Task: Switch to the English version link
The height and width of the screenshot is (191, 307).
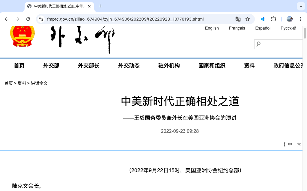Action: (212, 28)
